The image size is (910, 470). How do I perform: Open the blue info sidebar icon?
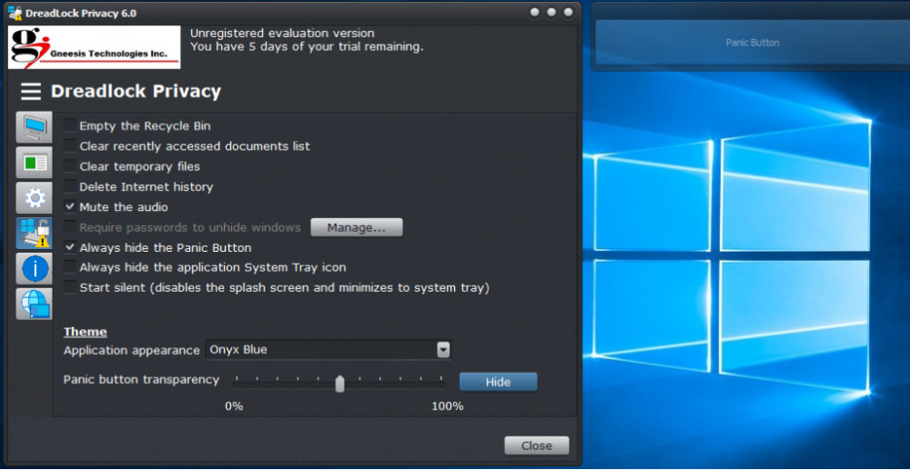tap(35, 268)
